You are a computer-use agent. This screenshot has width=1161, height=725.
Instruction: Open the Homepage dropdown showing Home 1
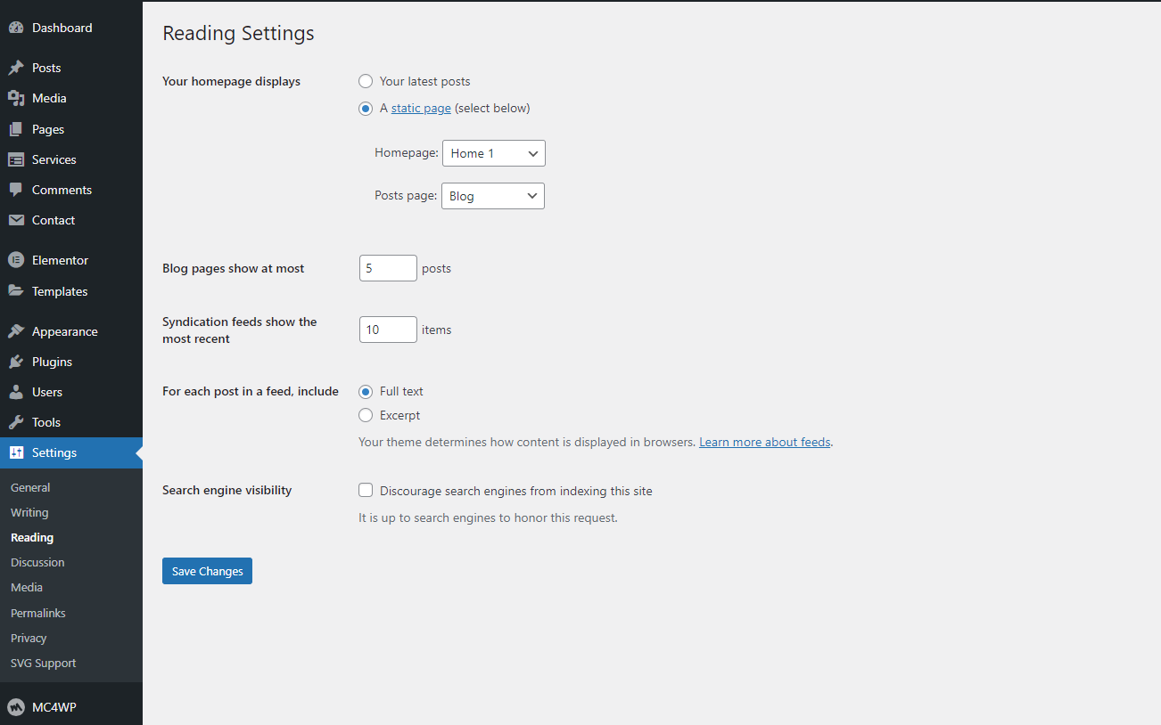pos(493,153)
